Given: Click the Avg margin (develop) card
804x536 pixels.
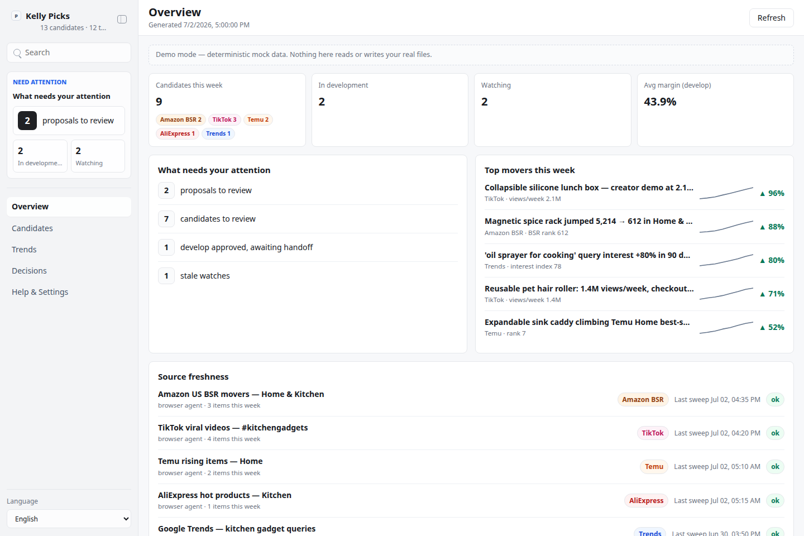Looking at the screenshot, I should click(x=715, y=110).
